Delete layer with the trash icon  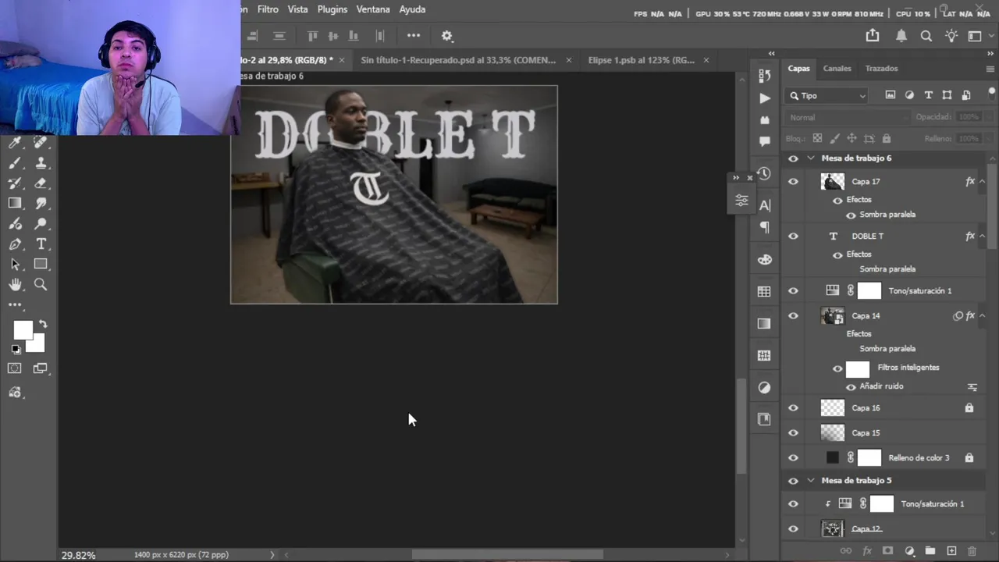pyautogui.click(x=972, y=551)
